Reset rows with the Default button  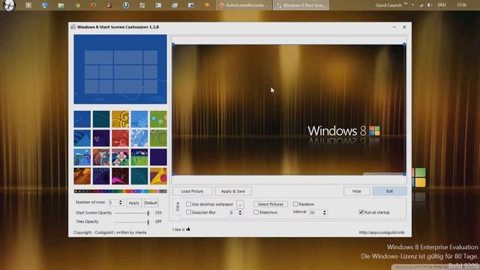(151, 202)
